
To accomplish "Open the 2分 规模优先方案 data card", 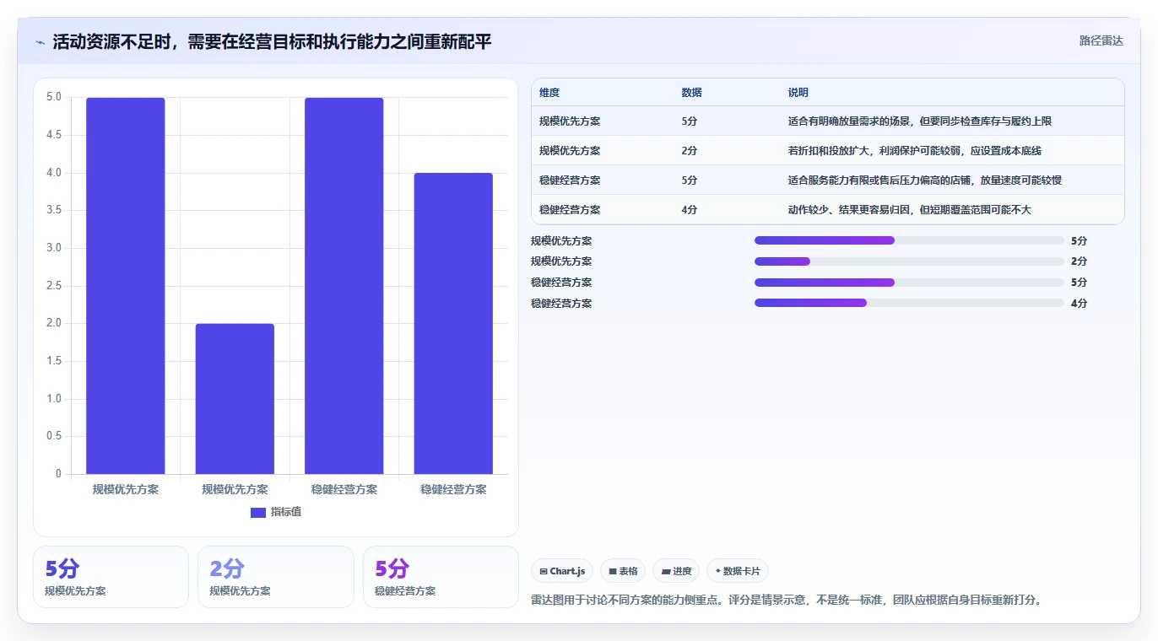I will tap(276, 577).
